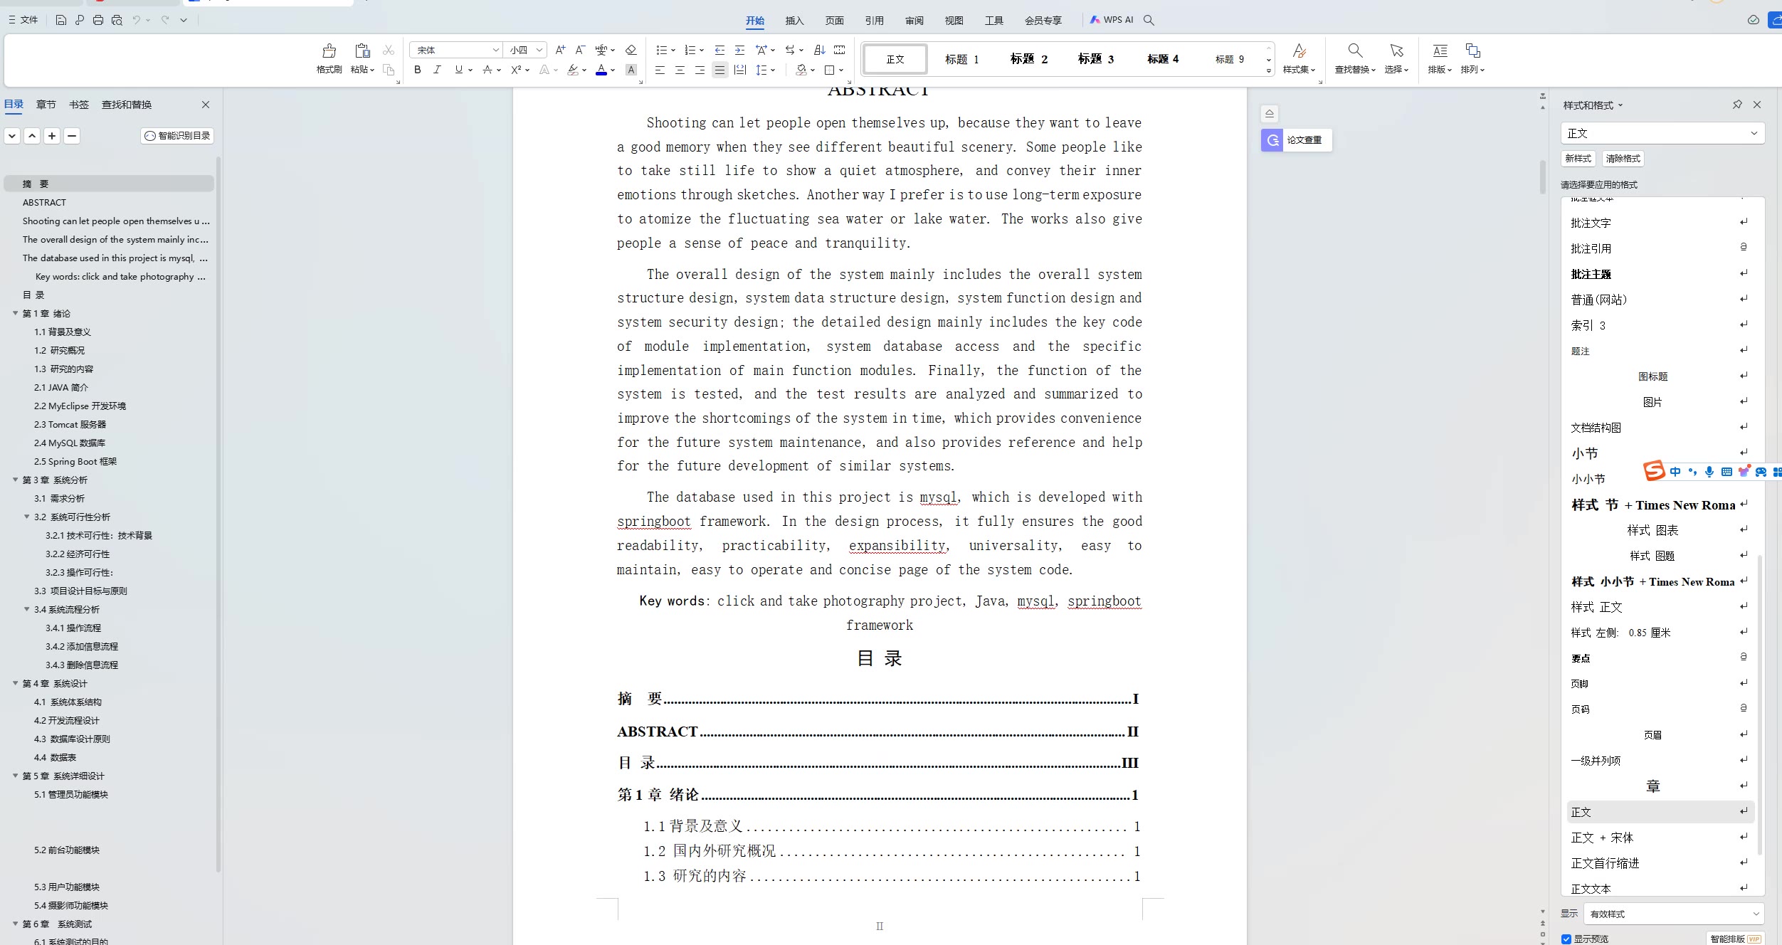Open the font name dropdown (宋体)

coord(496,50)
